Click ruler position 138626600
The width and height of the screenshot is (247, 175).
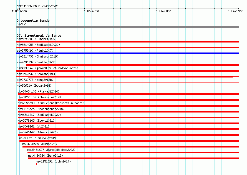(19, 11)
